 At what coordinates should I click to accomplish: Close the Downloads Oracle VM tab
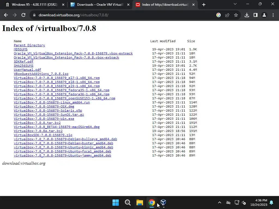pyautogui.click(x=128, y=5)
